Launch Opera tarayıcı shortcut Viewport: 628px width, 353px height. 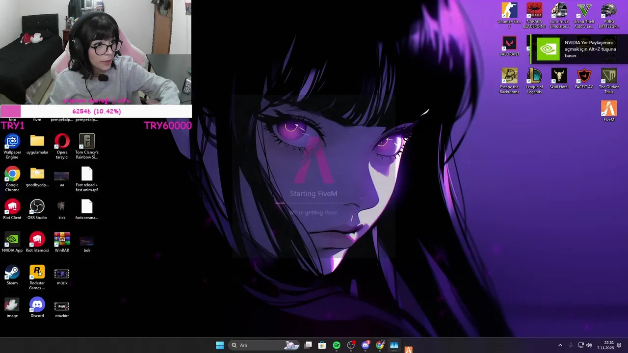tap(62, 147)
